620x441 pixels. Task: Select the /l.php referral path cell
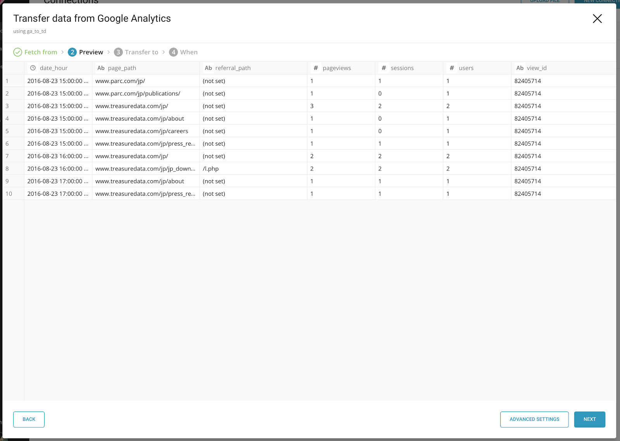tap(211, 169)
